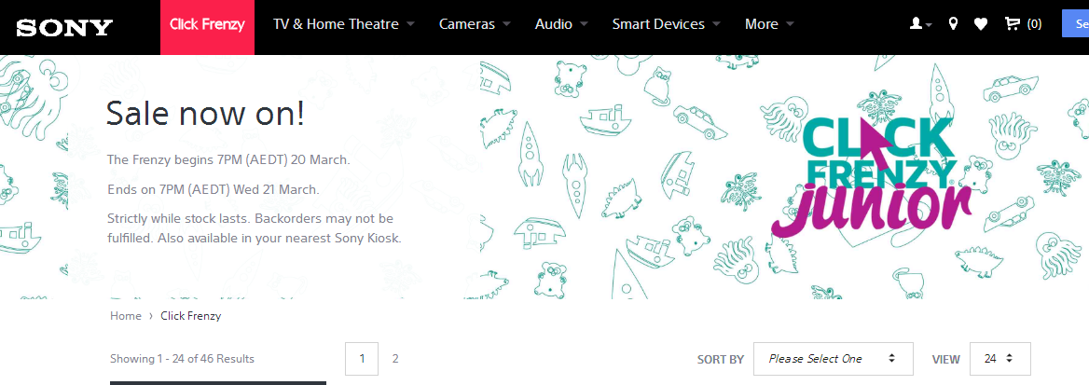Open the Click Frenzy tab
1089x385 pixels.
click(207, 27)
